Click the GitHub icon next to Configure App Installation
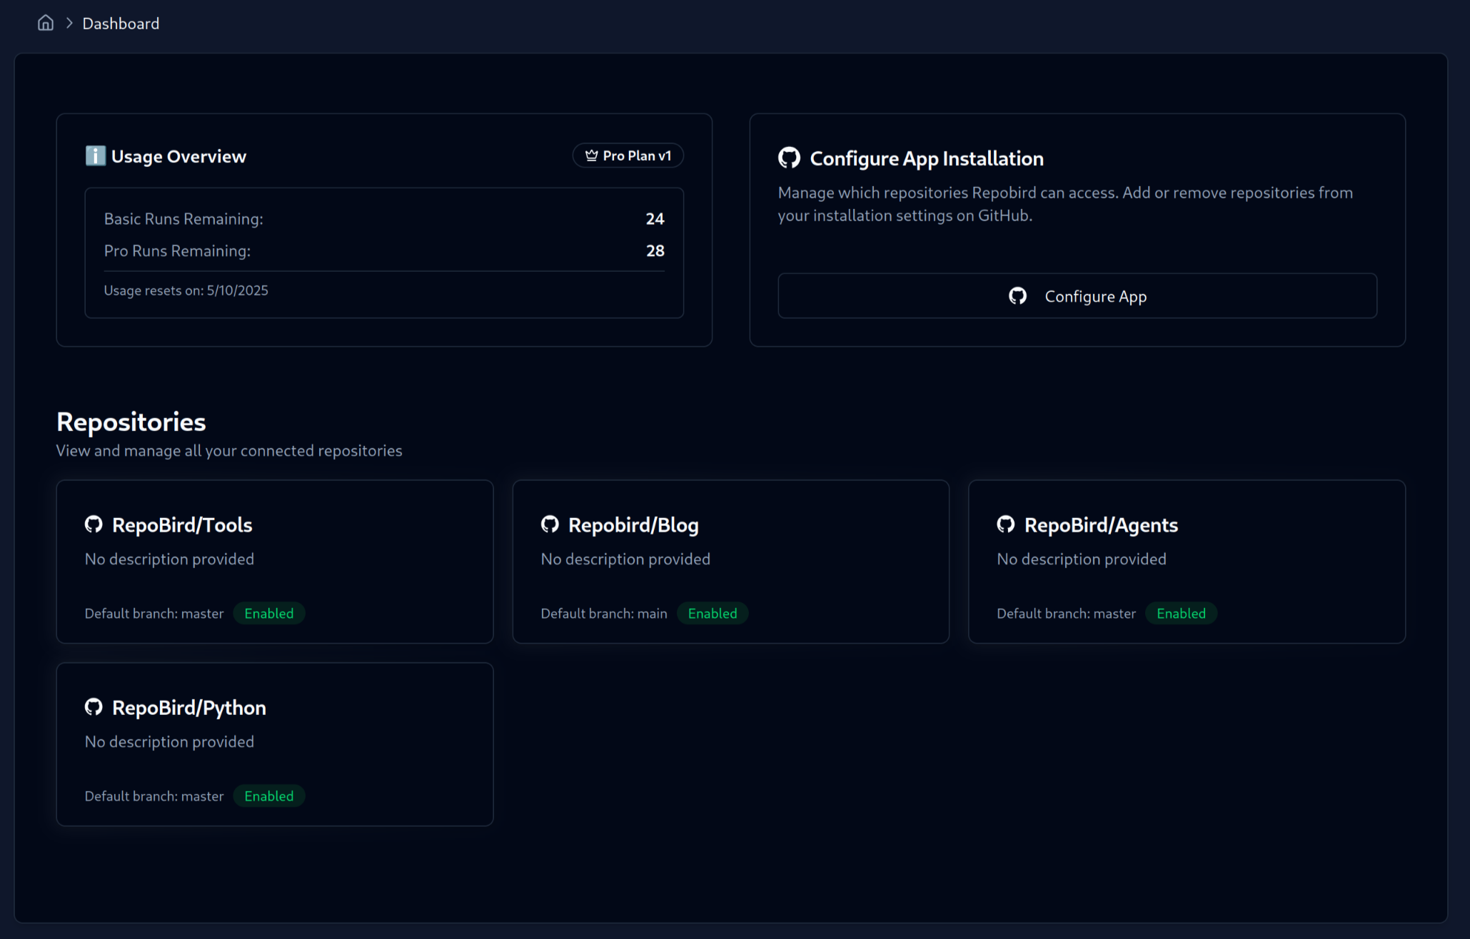 pyautogui.click(x=789, y=158)
